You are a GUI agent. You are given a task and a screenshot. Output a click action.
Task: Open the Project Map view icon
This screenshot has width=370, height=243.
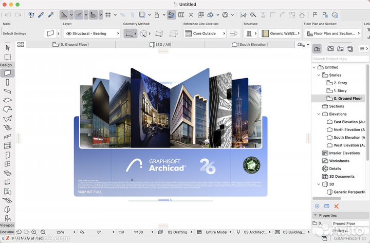(x=317, y=49)
